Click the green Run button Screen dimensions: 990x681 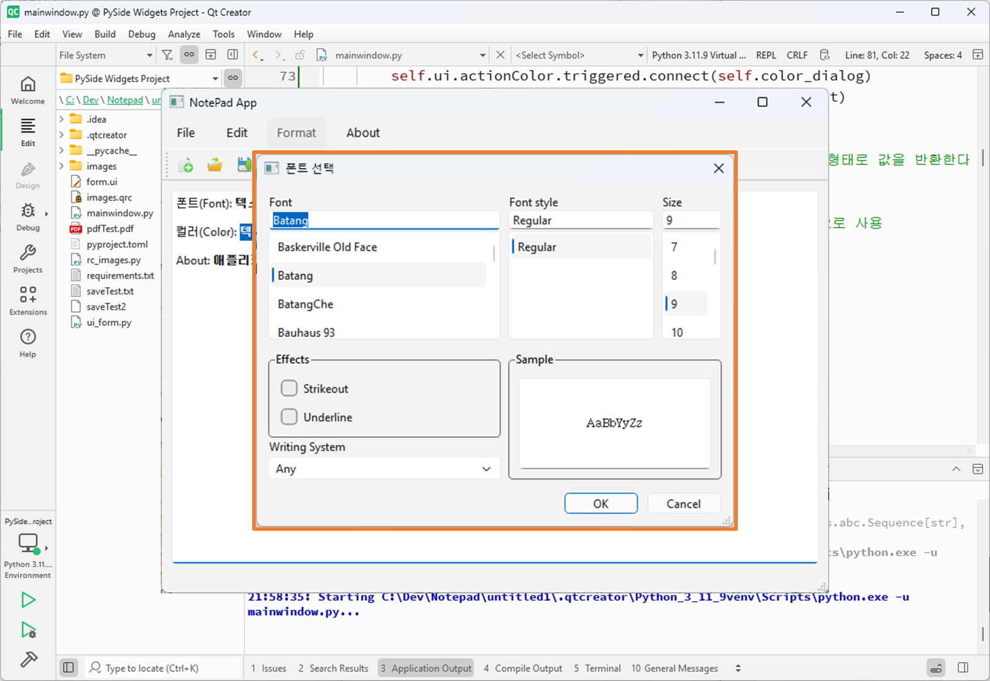click(28, 600)
